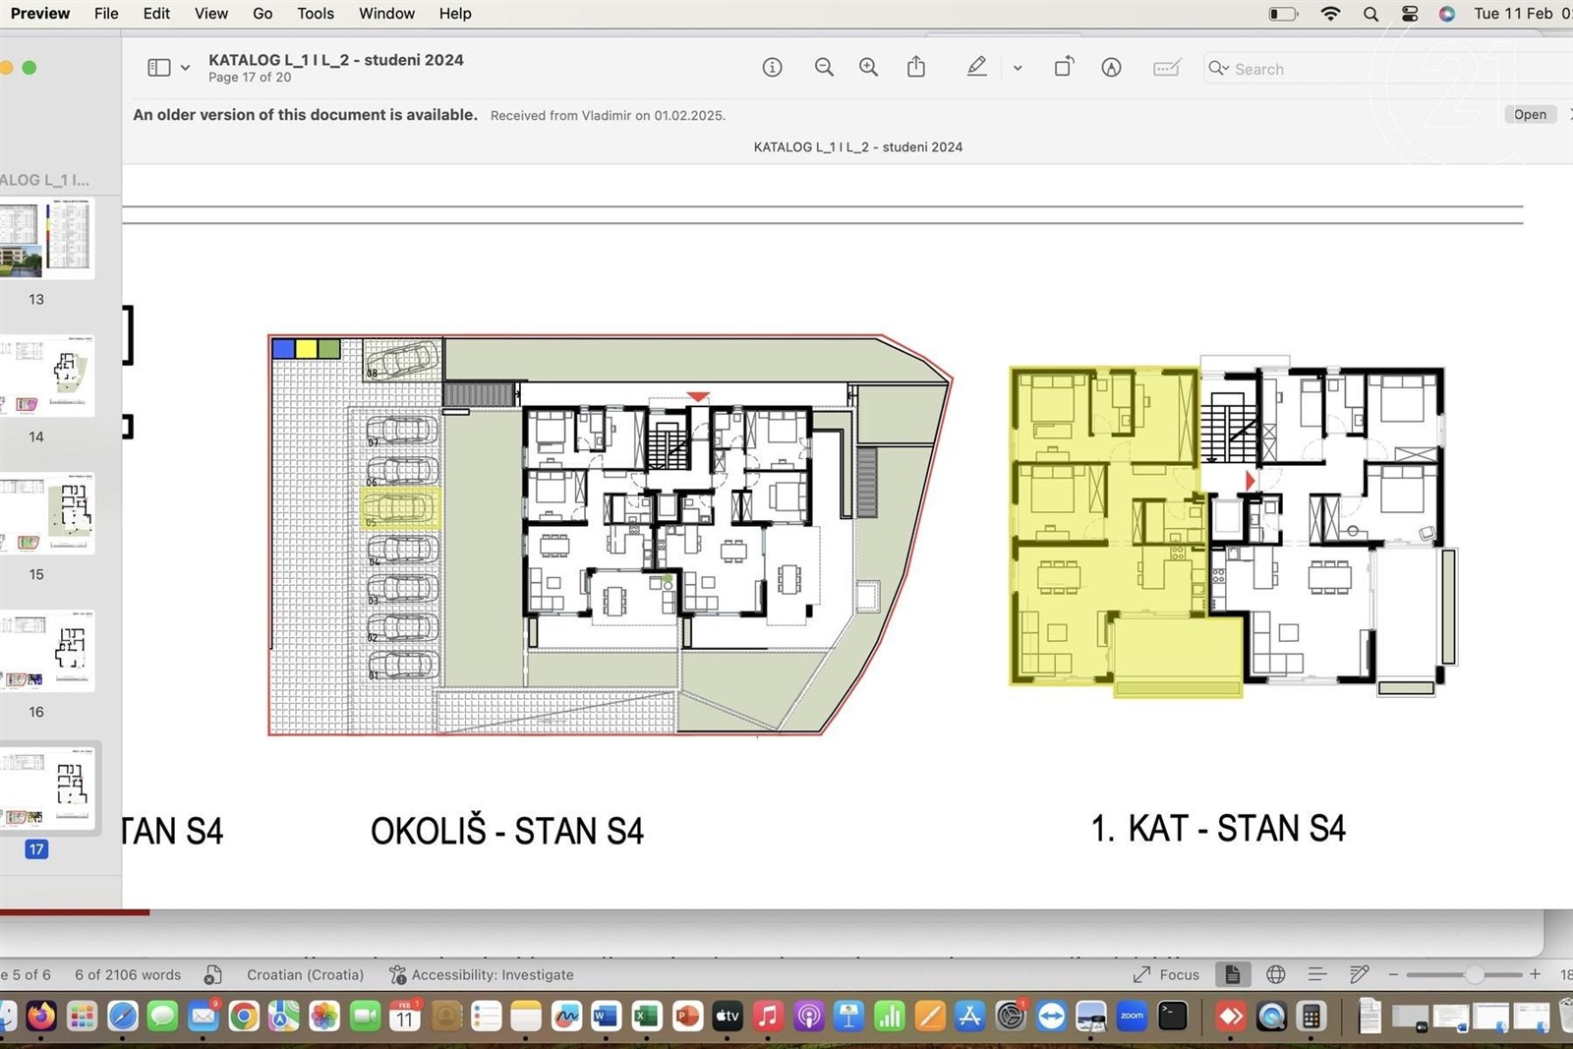Screen dimensions: 1573x1049
Task: Check battery status icon in menu bar
Action: [x=1283, y=14]
